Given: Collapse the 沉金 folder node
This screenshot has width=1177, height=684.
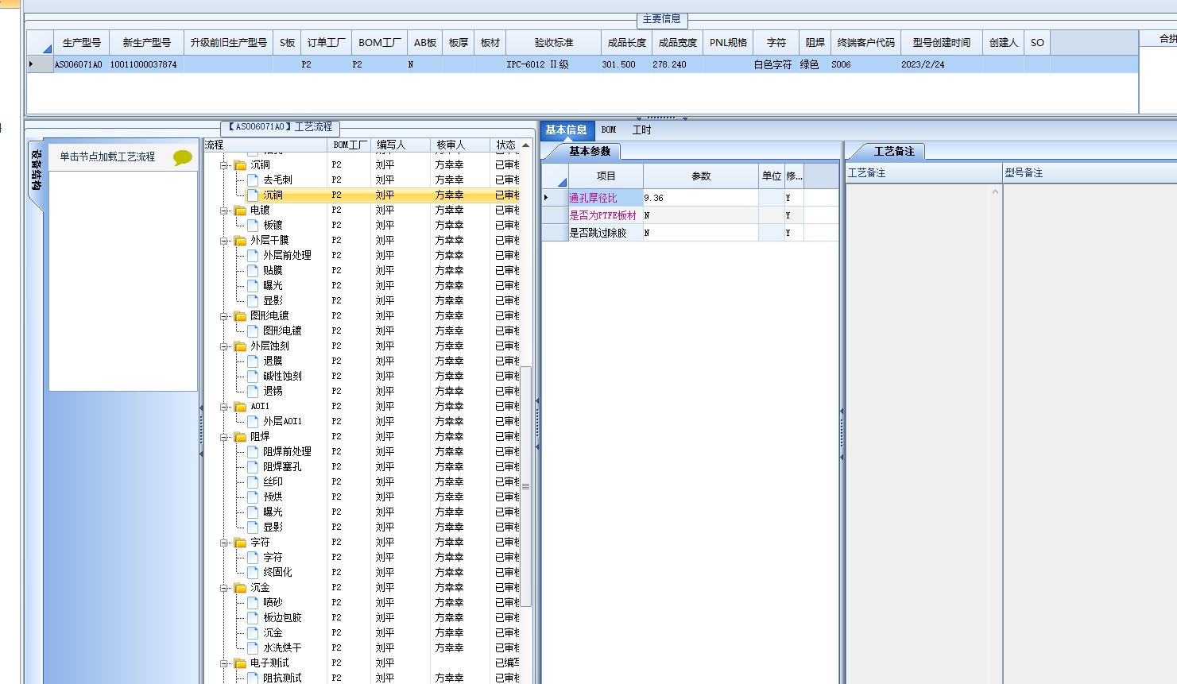Looking at the screenshot, I should (x=225, y=588).
